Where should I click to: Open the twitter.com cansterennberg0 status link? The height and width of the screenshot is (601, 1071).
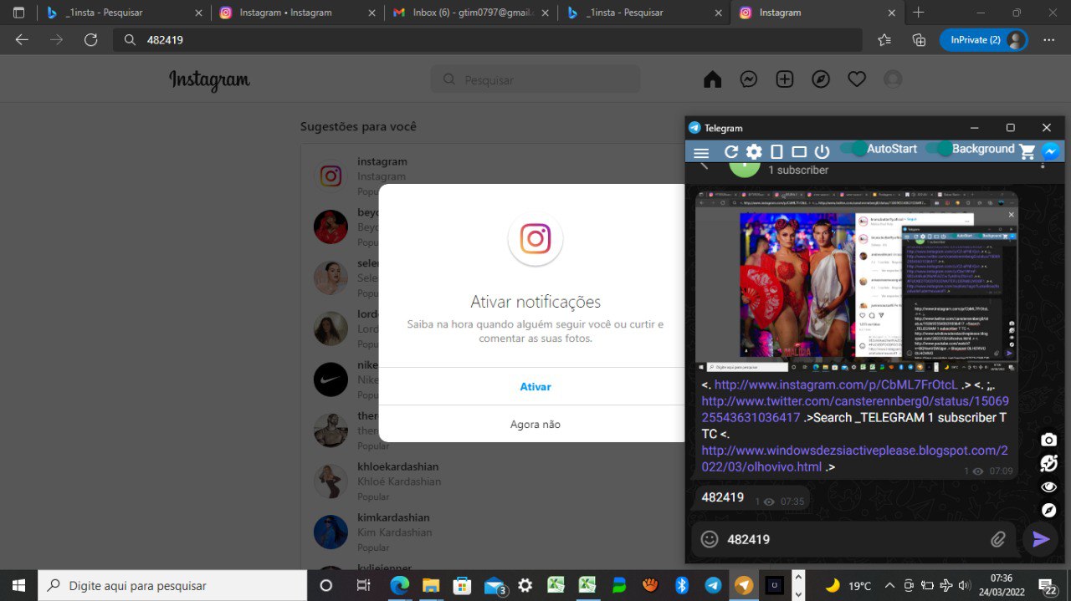855,409
